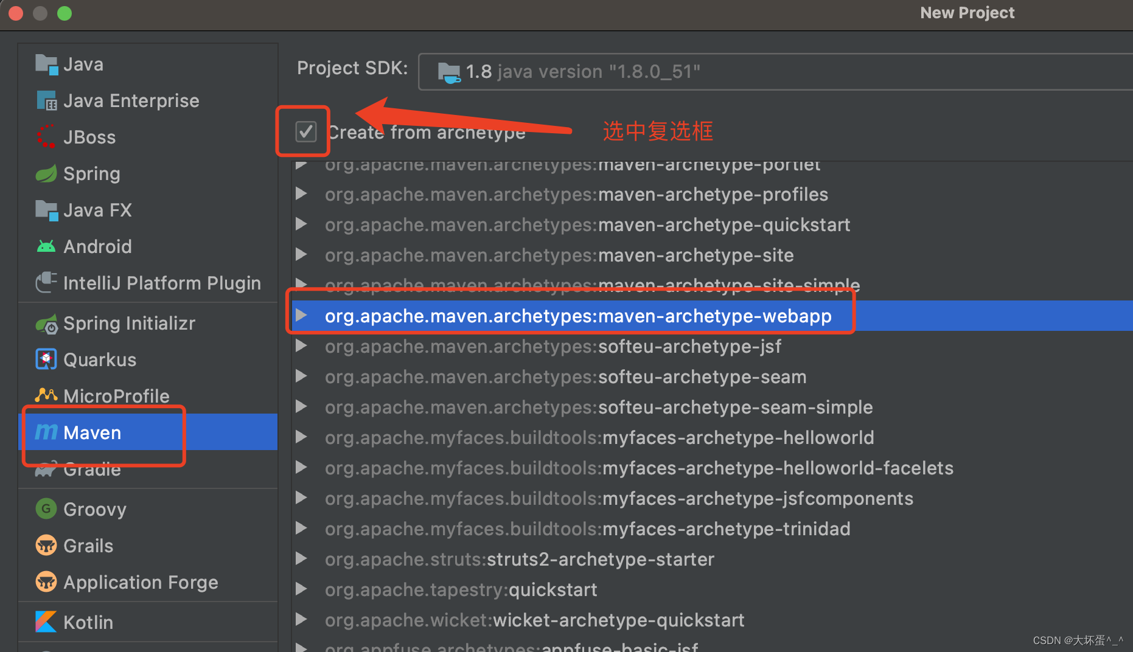Image resolution: width=1133 pixels, height=652 pixels.
Task: Select softeu-archetype-jsf archetype row
Action: coord(712,346)
